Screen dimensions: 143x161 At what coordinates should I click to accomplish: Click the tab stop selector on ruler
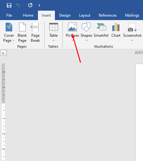(x=3, y=53)
